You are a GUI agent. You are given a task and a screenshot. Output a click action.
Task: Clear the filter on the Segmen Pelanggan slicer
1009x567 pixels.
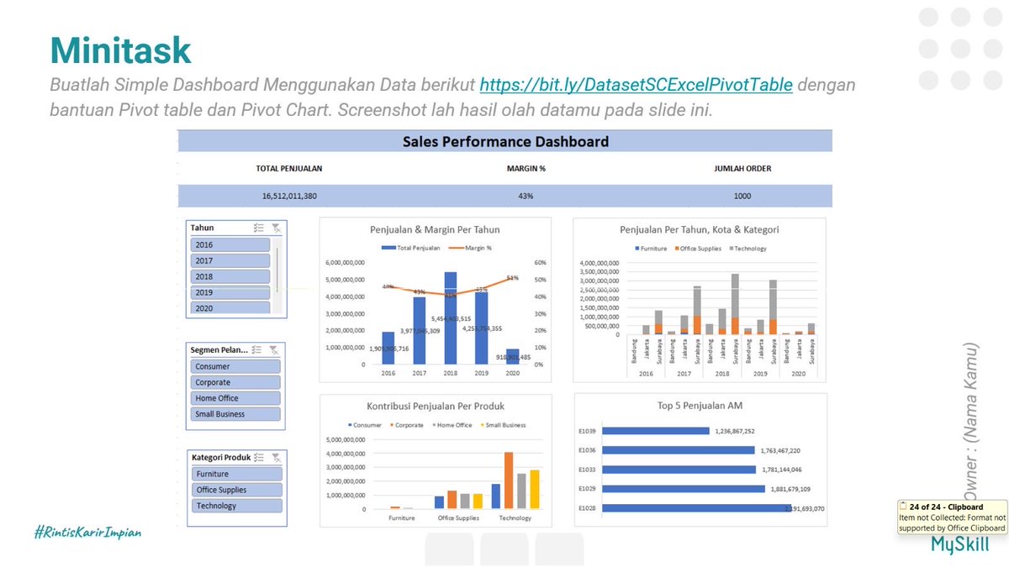pyautogui.click(x=274, y=350)
